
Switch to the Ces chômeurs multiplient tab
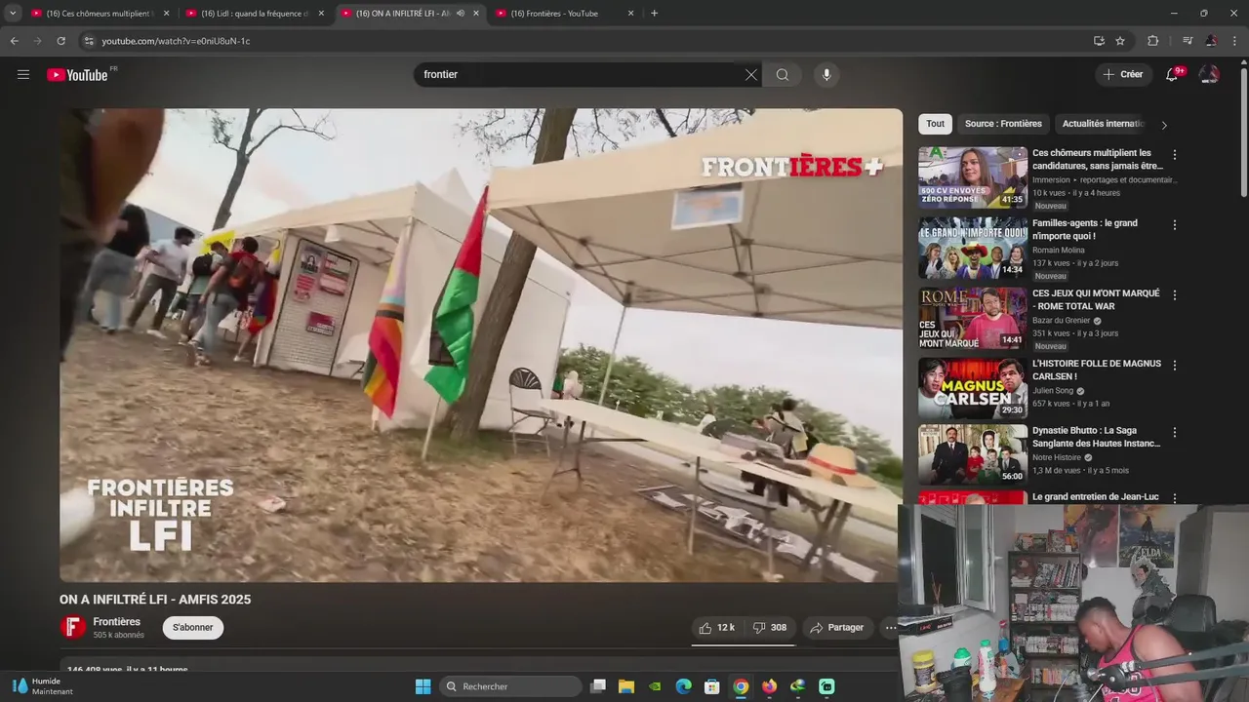[x=100, y=14]
